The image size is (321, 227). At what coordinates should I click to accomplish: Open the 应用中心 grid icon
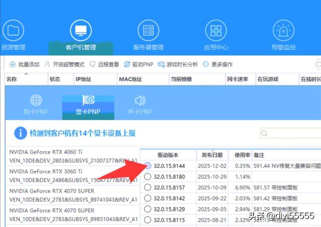tap(216, 31)
